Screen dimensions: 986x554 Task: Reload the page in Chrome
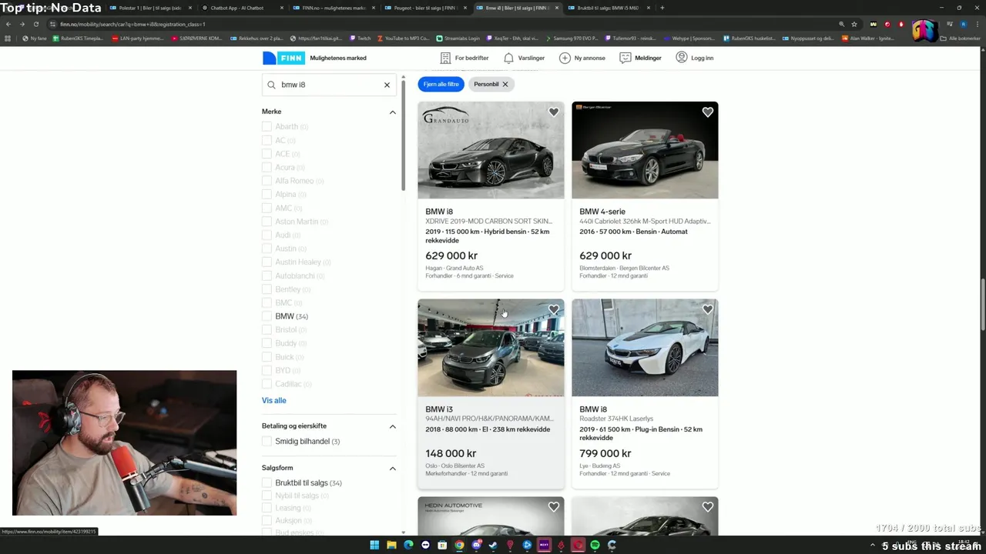coord(35,24)
